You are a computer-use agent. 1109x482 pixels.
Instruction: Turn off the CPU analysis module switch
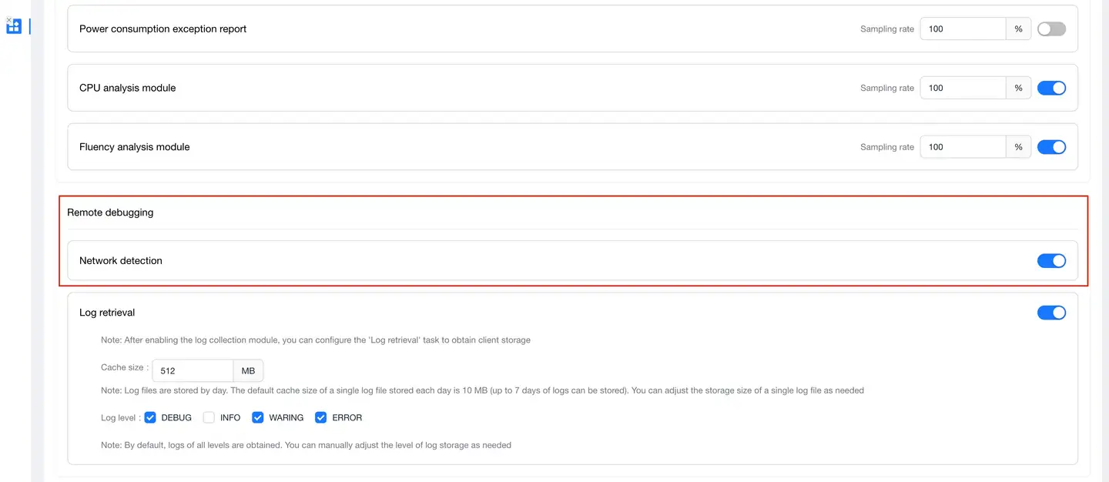click(1051, 88)
